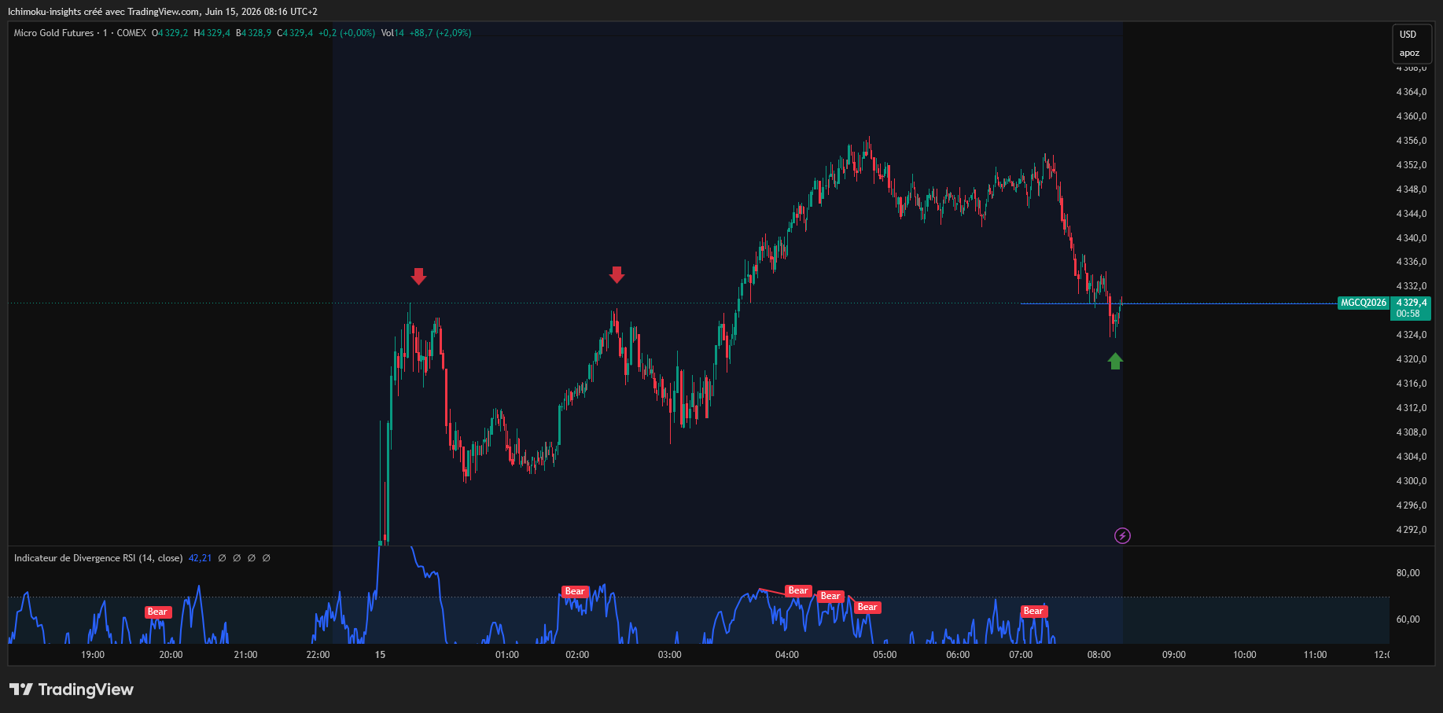Click the 4 348,0 price axis label
The height and width of the screenshot is (713, 1443).
[1411, 189]
